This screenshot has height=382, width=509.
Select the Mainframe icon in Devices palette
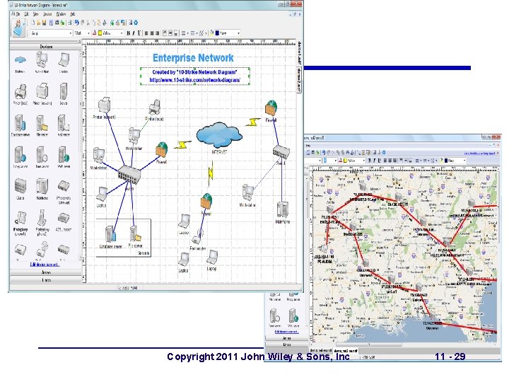tap(42, 186)
